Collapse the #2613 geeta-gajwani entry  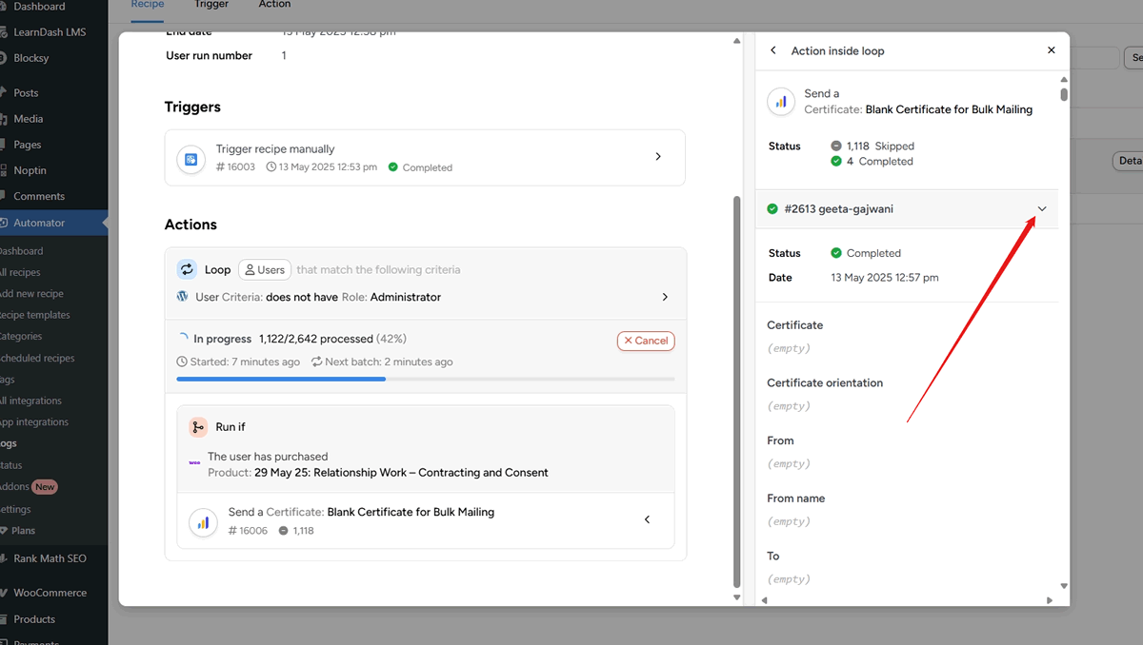(x=1042, y=209)
